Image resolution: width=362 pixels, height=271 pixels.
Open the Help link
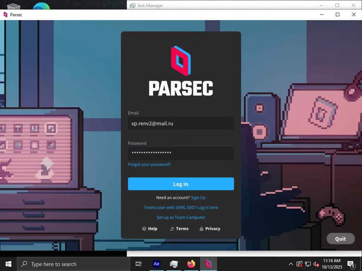(x=150, y=229)
